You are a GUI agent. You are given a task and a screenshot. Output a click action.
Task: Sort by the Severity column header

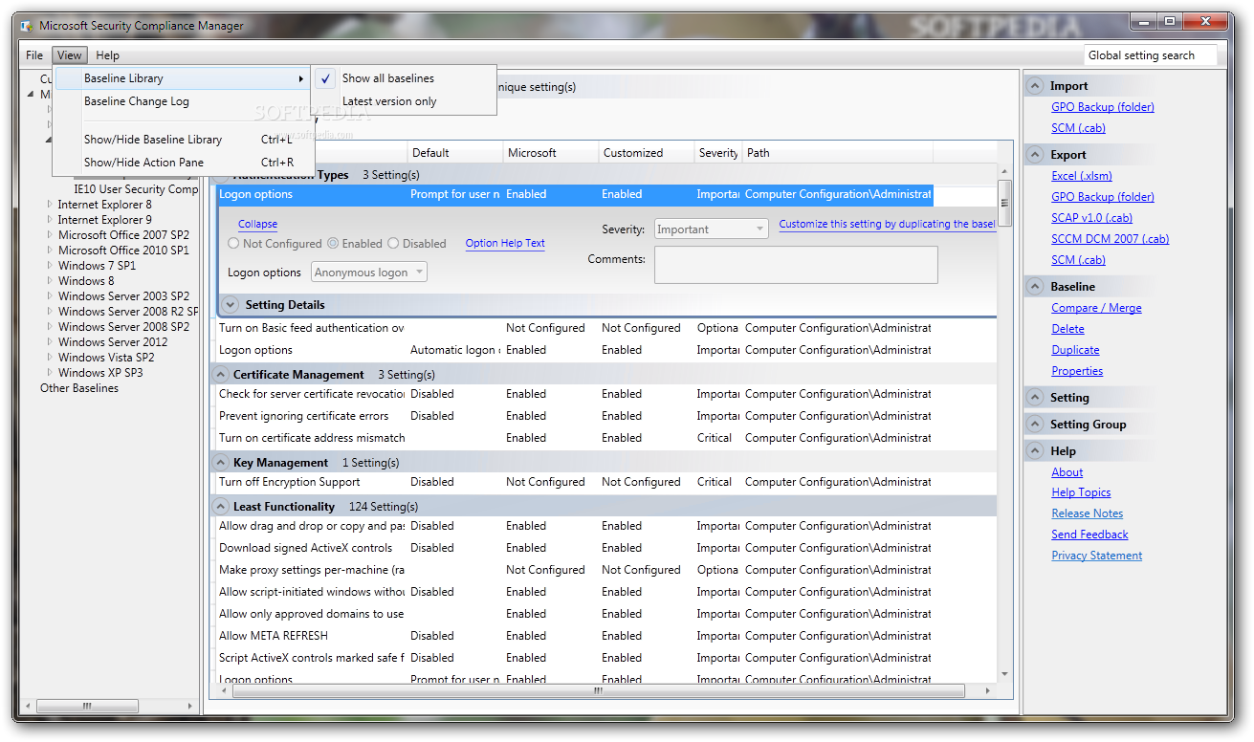pos(718,153)
